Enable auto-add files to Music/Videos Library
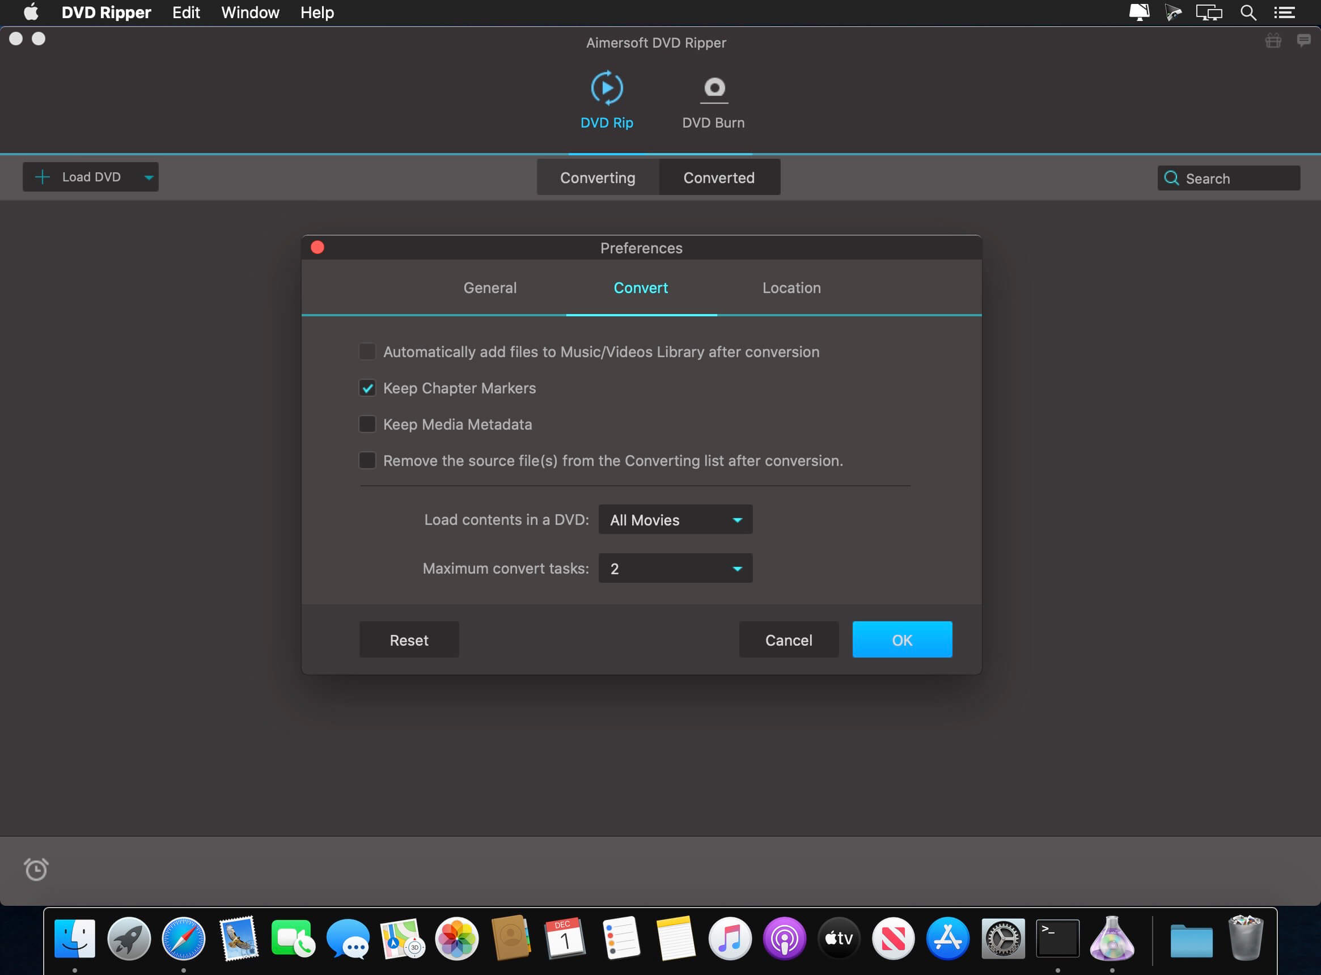The width and height of the screenshot is (1321, 975). pos(367,352)
